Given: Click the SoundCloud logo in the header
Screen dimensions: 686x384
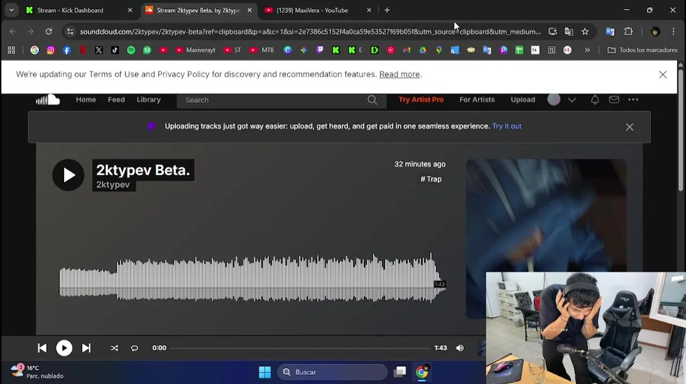Looking at the screenshot, I should 48,100.
